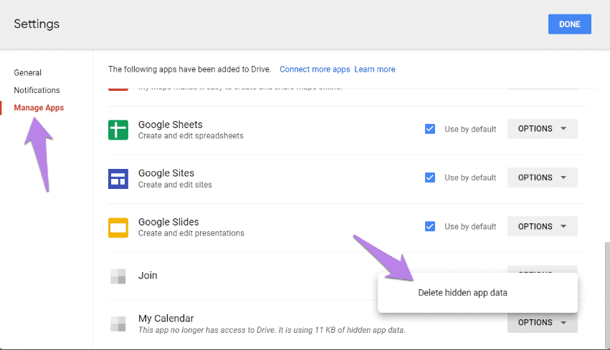Uncheck Use by default for Google Slides

430,226
